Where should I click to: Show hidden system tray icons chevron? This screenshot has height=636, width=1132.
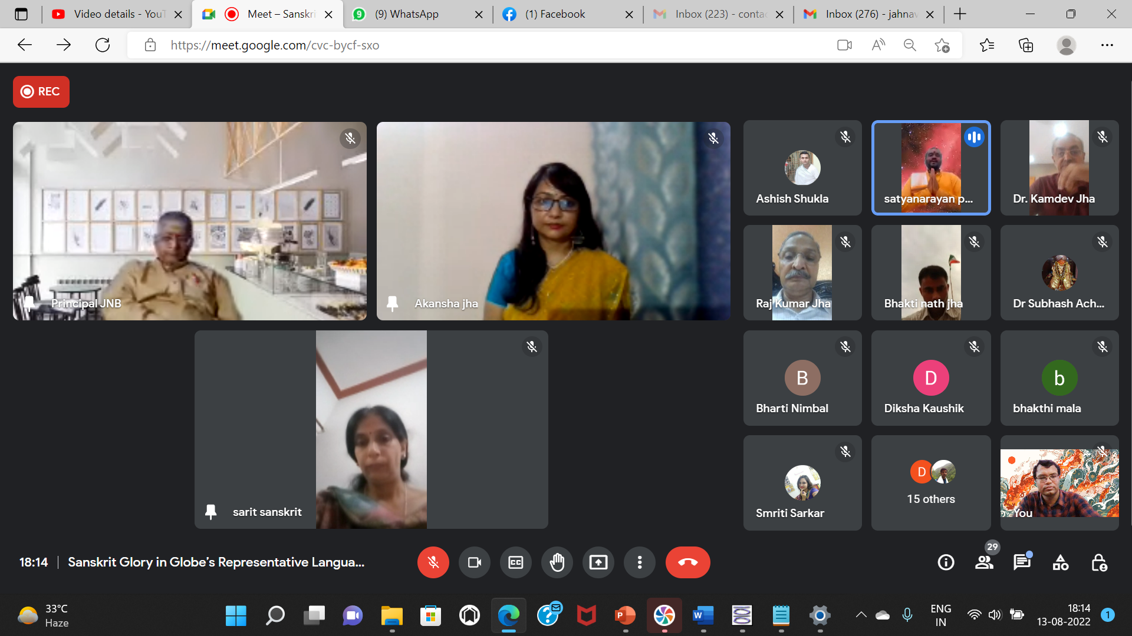coord(861,615)
